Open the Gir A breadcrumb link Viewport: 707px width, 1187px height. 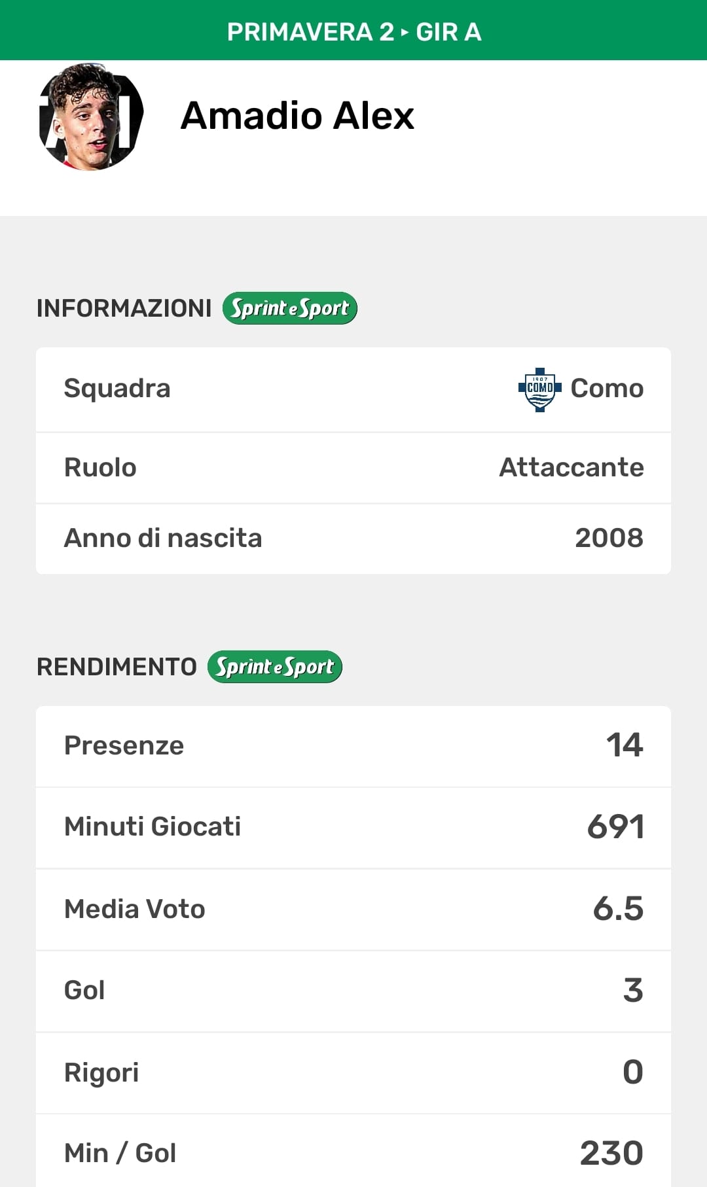tap(448, 31)
